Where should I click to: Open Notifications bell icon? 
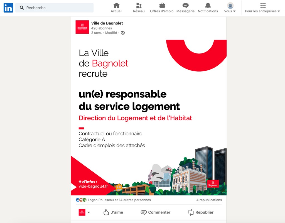[208, 6]
